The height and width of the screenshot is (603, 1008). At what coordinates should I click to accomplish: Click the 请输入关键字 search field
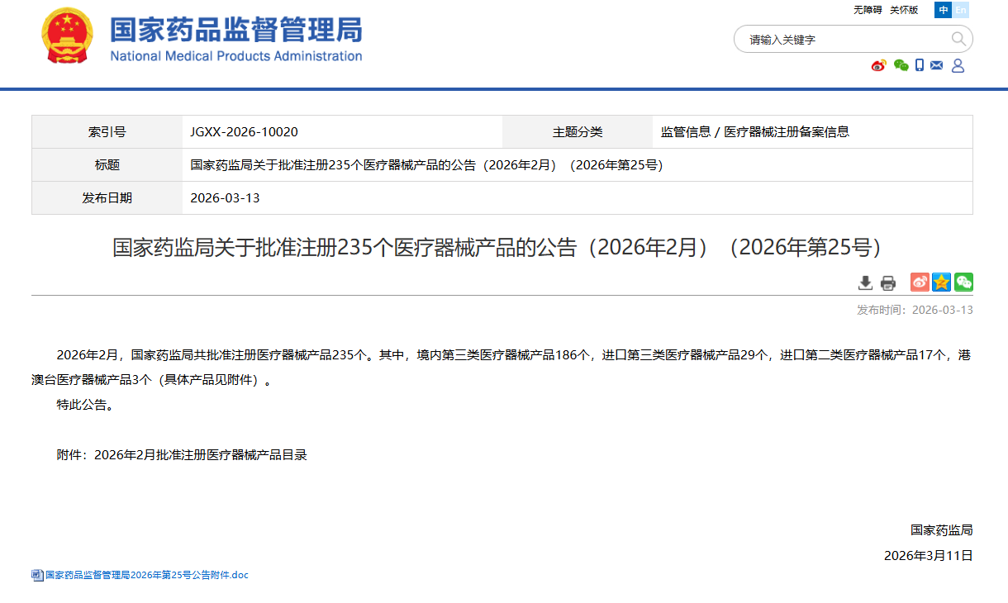[843, 39]
